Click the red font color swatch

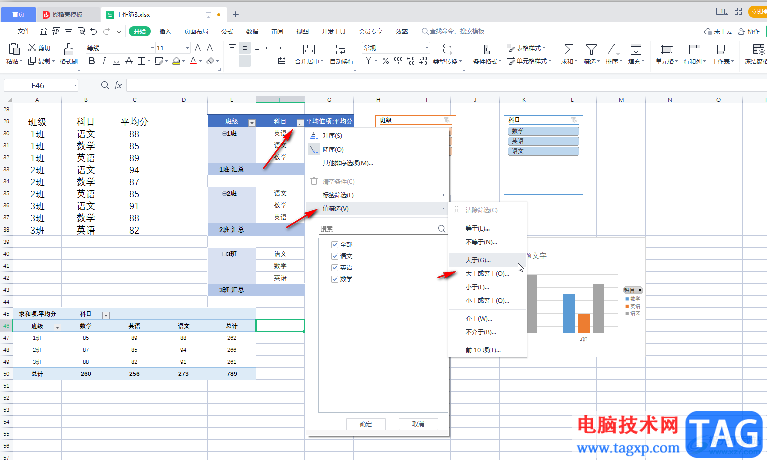click(x=193, y=61)
